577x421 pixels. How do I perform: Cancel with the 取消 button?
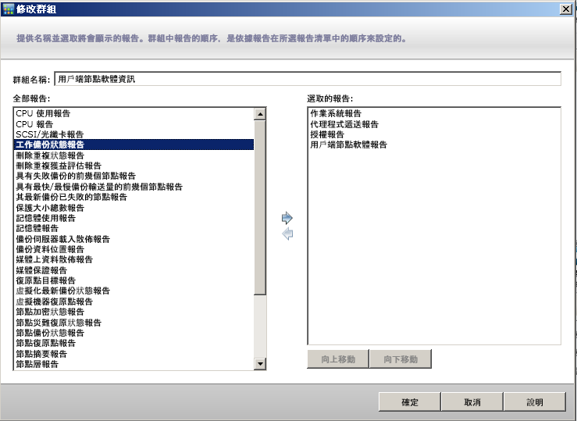[x=472, y=401]
